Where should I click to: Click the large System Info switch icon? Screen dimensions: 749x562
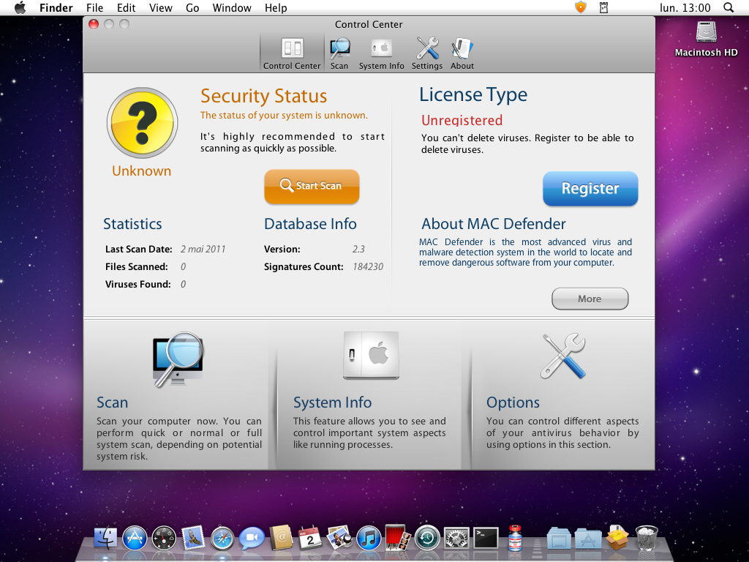(x=371, y=356)
